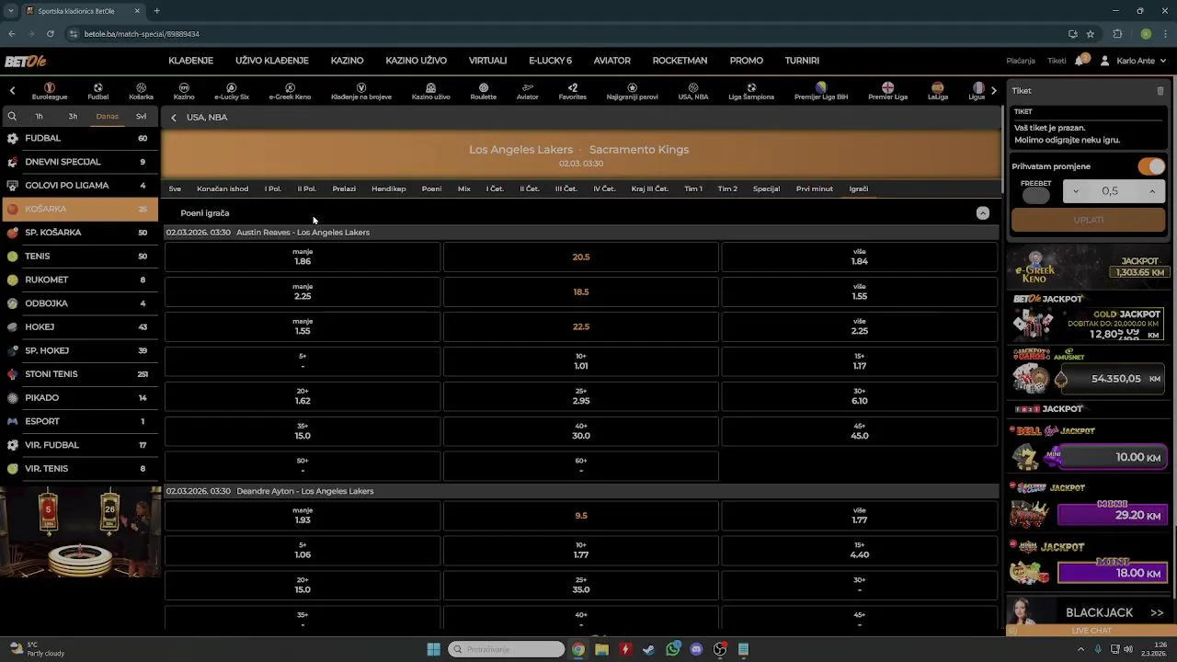Click the Windows Start button

433,649
